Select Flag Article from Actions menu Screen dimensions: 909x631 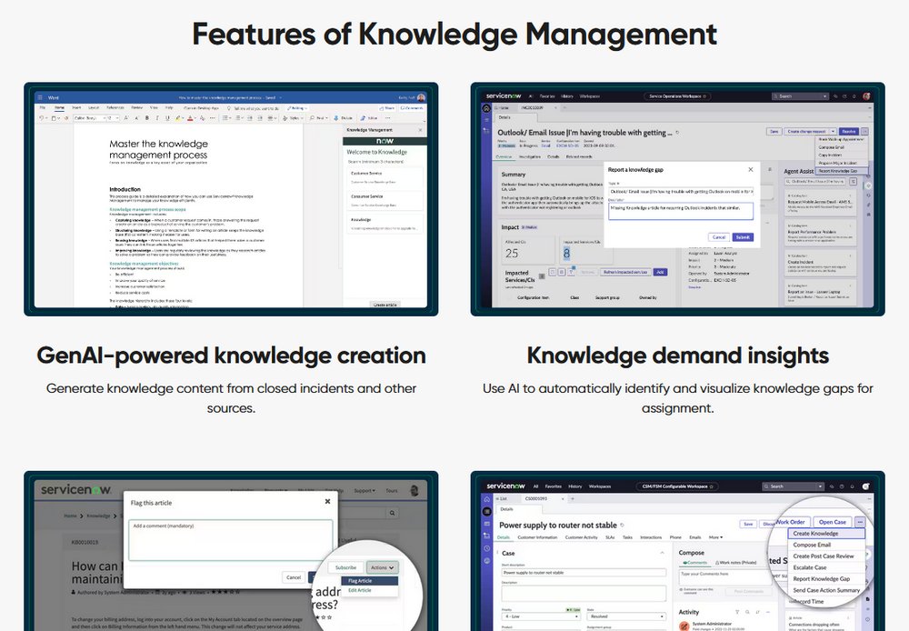click(370, 581)
